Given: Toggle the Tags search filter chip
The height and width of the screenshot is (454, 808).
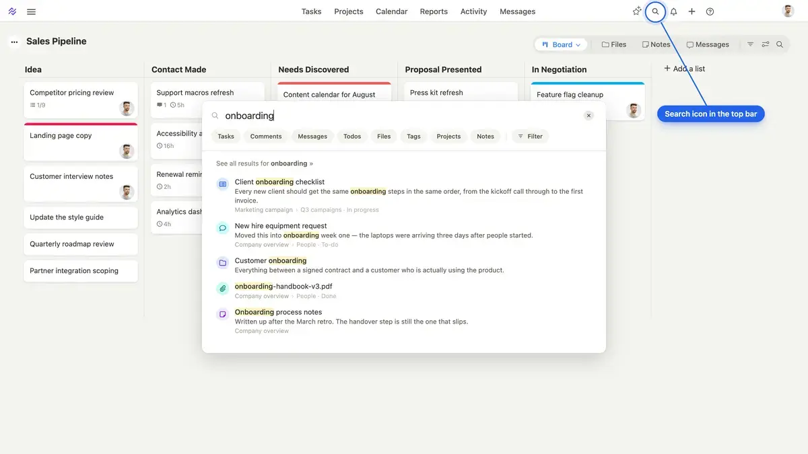Looking at the screenshot, I should [413, 136].
